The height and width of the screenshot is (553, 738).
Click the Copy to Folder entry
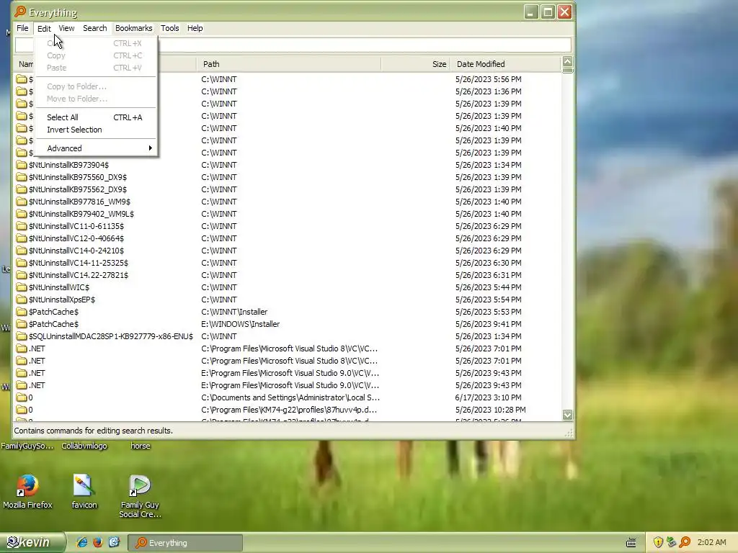pos(96,86)
